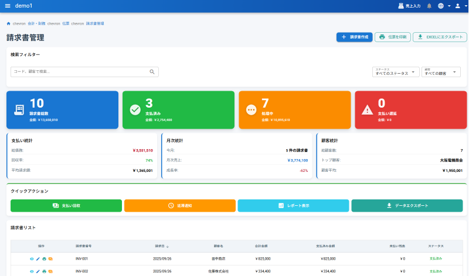The image size is (469, 276).
Task: Click the notification bell icon
Action: 429,6
